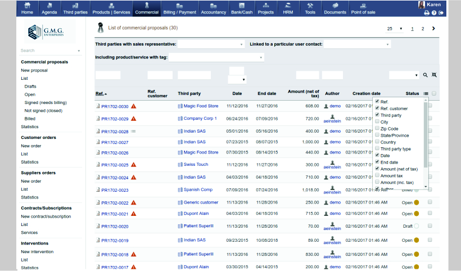Click the clear search filters icon
The width and height of the screenshot is (461, 271).
click(x=434, y=75)
